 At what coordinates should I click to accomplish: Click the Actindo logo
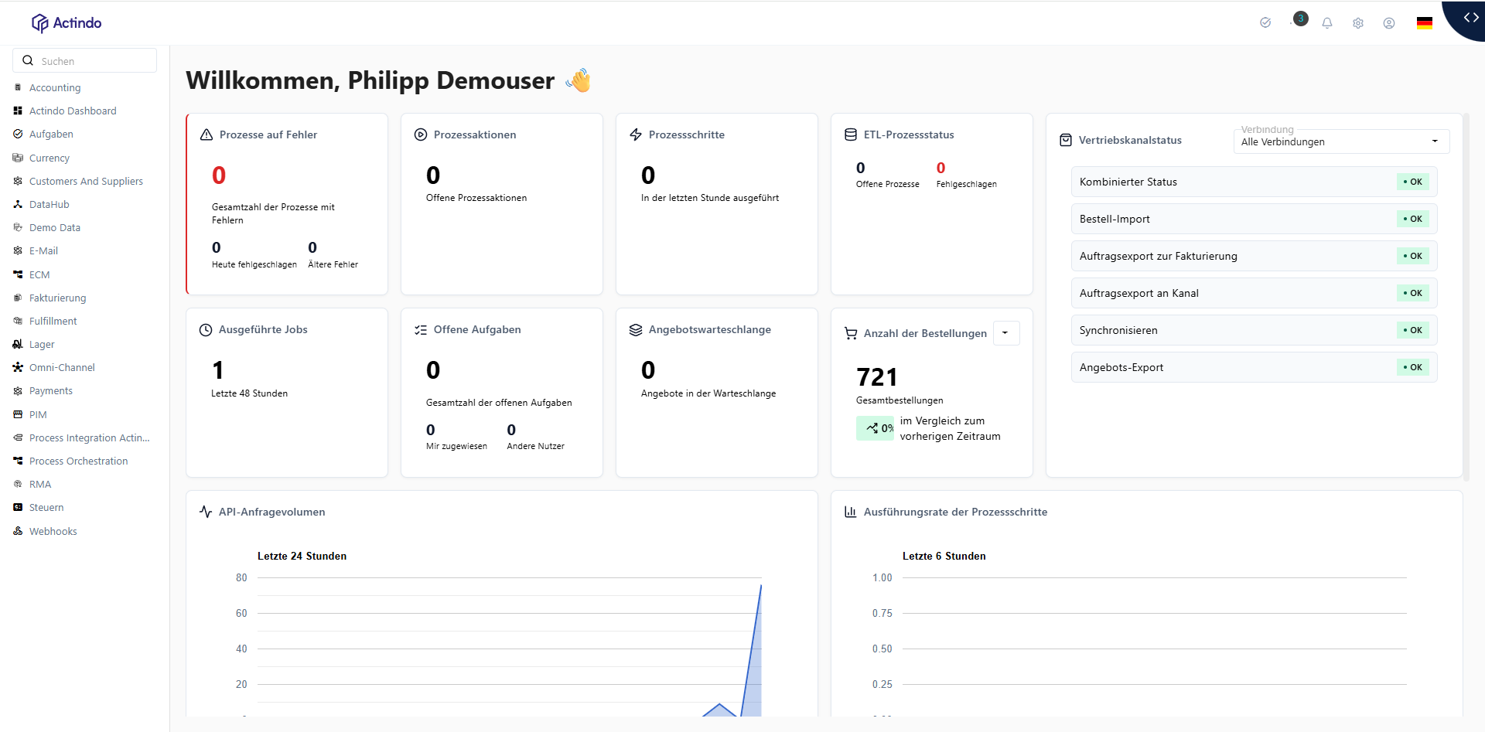point(67,23)
